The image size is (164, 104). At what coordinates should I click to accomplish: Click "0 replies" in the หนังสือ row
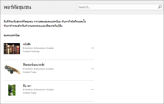[50, 48]
